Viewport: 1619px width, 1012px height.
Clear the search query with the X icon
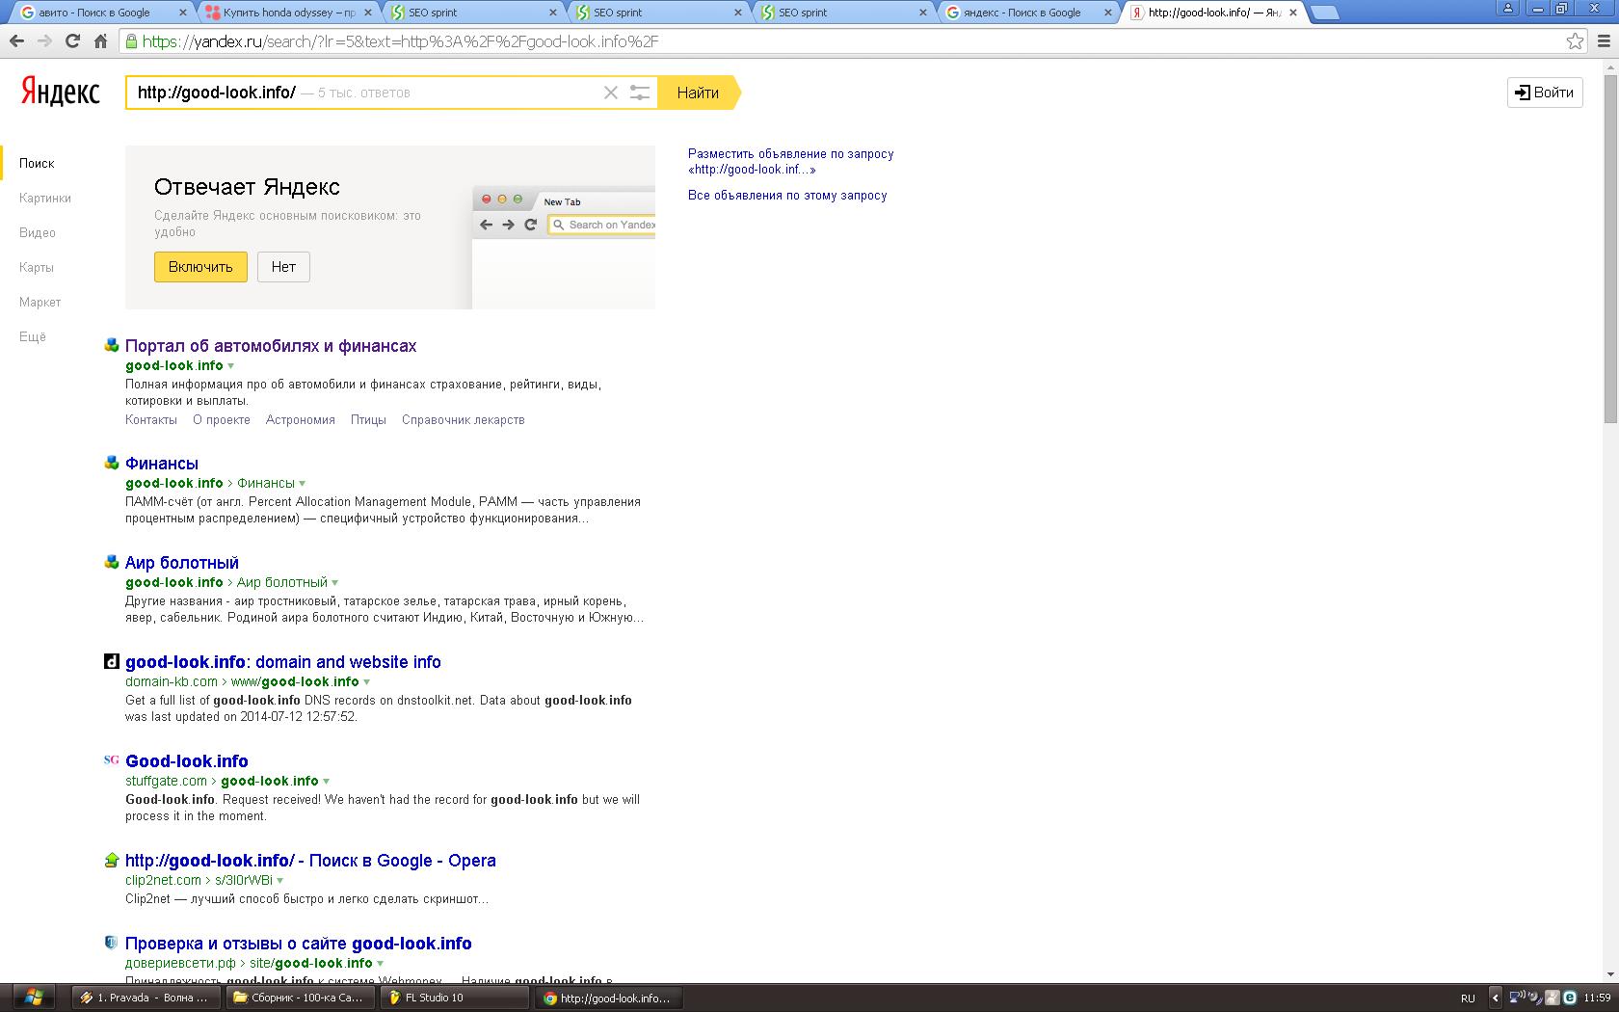(x=610, y=93)
